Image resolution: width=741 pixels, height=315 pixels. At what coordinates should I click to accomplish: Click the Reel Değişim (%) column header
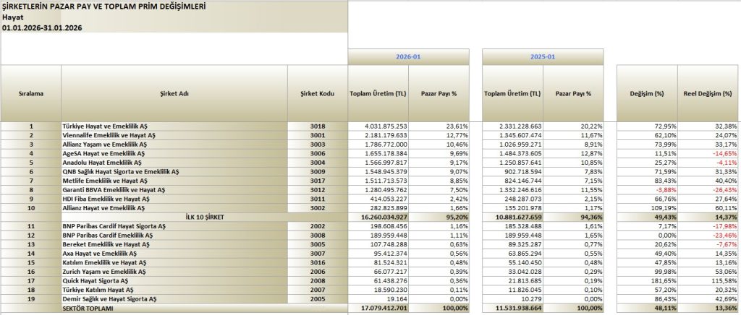(x=708, y=93)
